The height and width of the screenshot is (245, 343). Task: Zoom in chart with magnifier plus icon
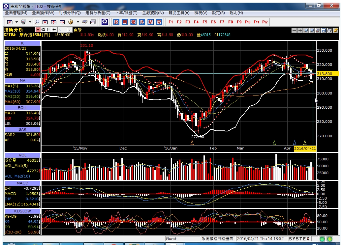[312, 30]
